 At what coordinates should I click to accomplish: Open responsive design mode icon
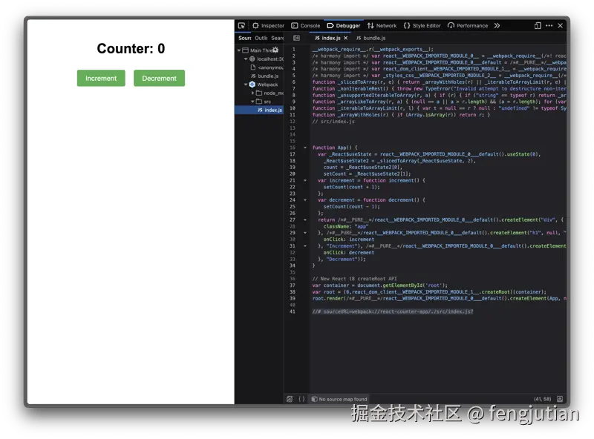[537, 26]
